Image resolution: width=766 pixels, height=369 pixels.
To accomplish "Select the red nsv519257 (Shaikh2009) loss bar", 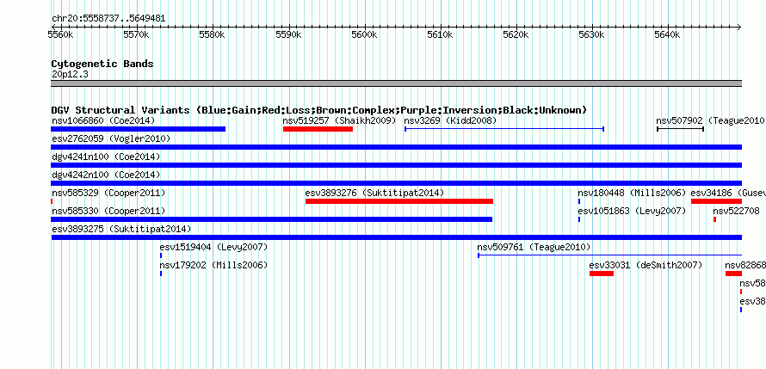I will coord(318,129).
